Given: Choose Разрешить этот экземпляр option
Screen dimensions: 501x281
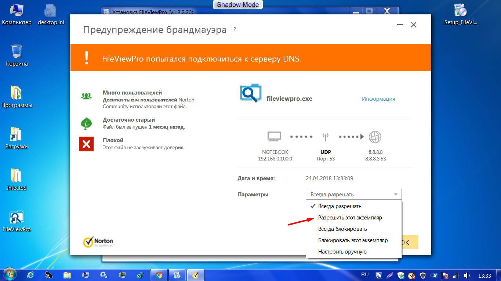Looking at the screenshot, I should (x=354, y=218).
